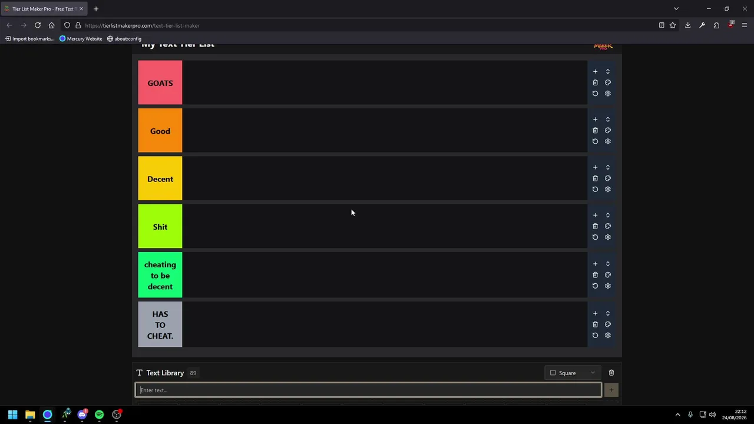
Task: Open the about:config bookmark
Action: 124,39
